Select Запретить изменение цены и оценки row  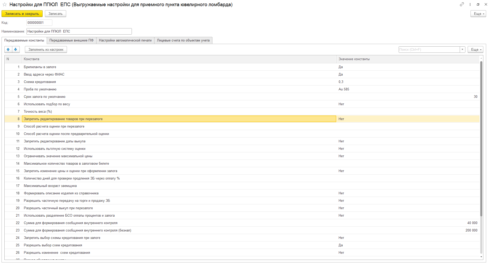pyautogui.click(x=242, y=171)
